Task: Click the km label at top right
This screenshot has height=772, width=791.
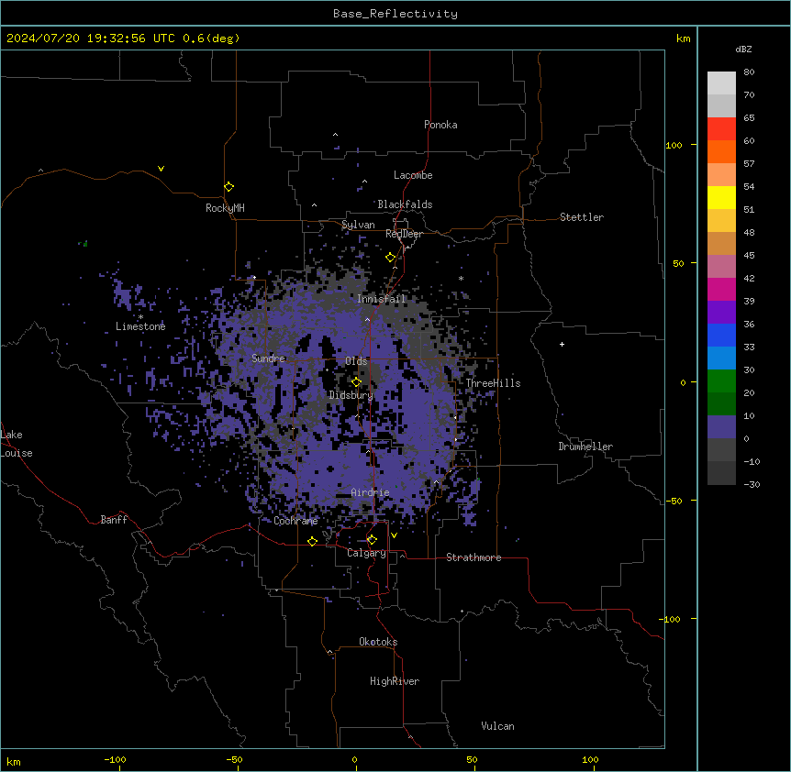Action: pyautogui.click(x=683, y=39)
